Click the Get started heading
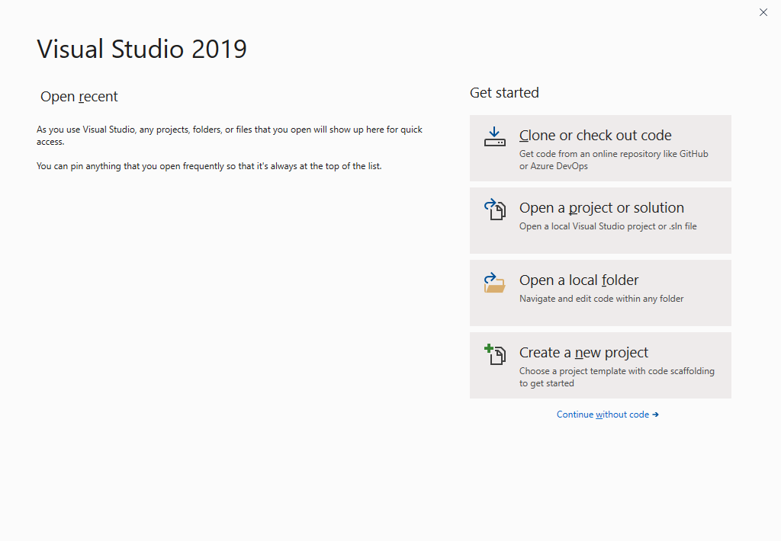This screenshot has height=541, width=781. 504,93
